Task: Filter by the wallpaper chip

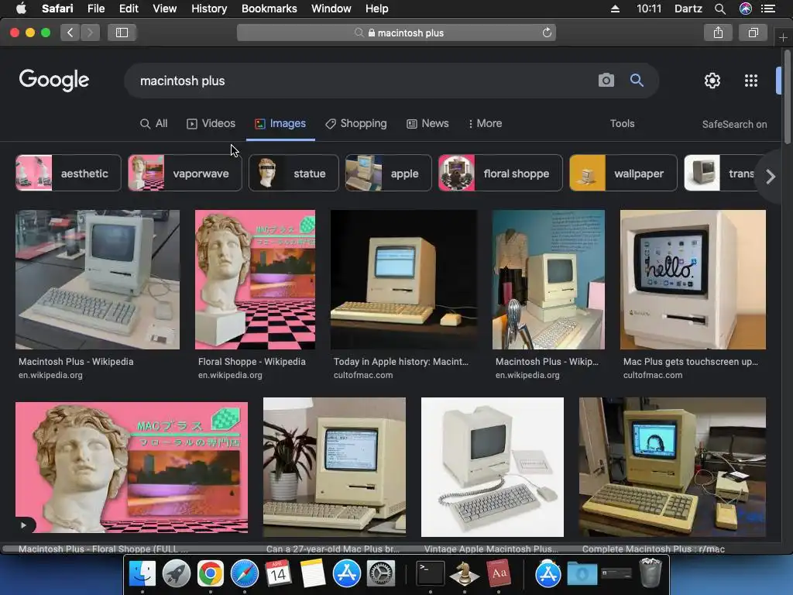Action: point(623,173)
